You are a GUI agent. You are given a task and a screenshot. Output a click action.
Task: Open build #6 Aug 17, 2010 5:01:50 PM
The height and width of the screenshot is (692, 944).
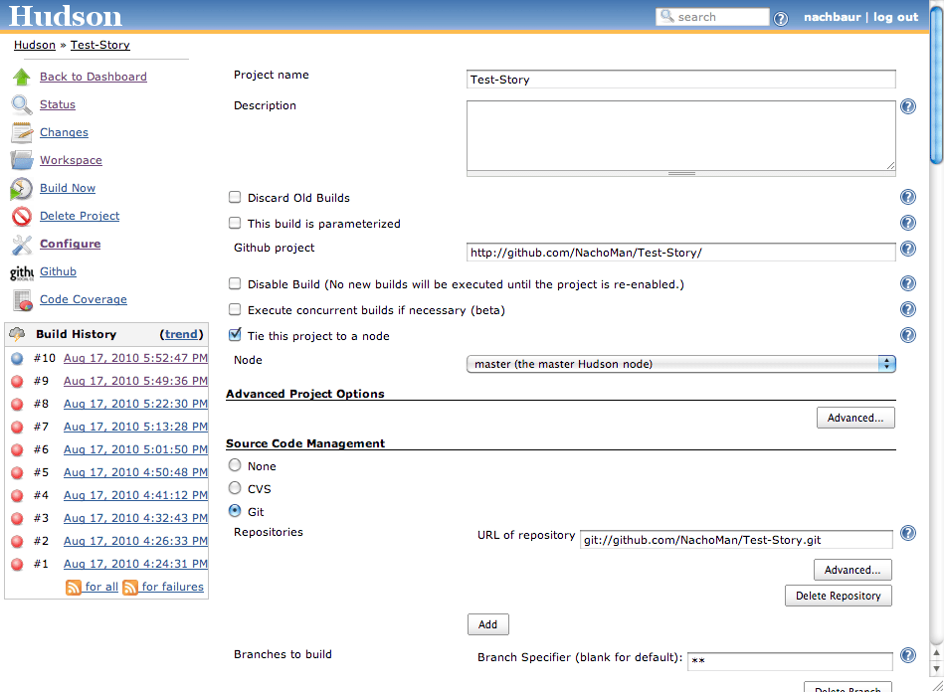tap(135, 449)
